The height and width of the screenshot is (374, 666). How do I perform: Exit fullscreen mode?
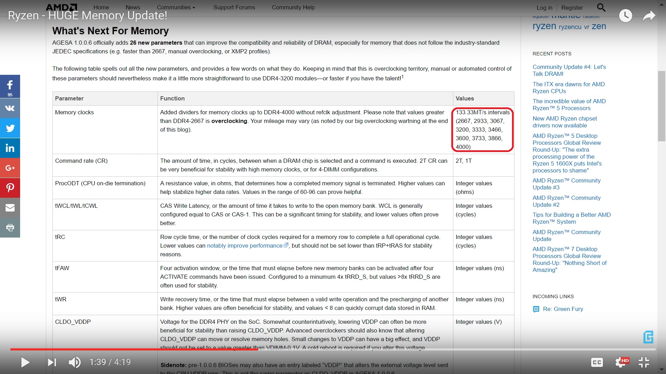click(644, 362)
